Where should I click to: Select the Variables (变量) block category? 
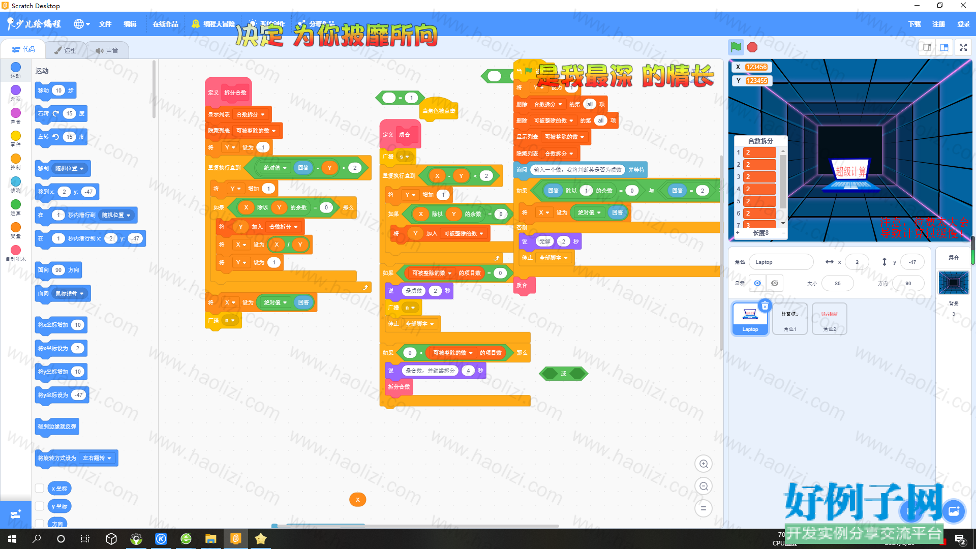pos(16,230)
